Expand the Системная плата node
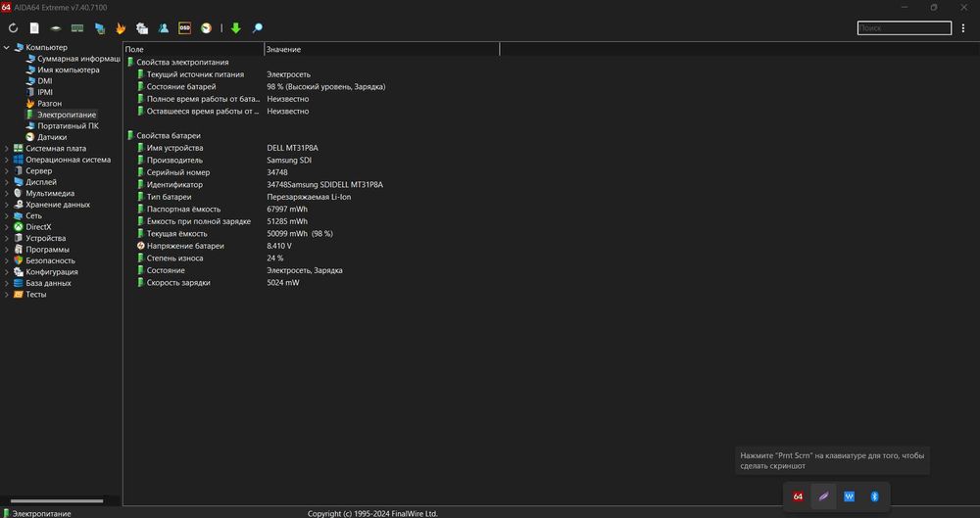Screen dimensions: 980x518 [x=7, y=149]
